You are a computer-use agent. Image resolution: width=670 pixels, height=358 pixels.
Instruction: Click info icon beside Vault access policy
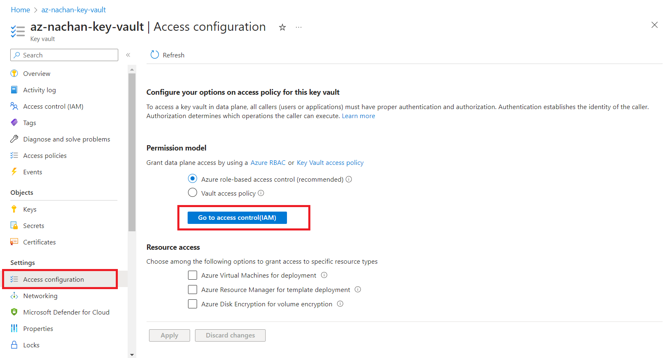pos(261,193)
